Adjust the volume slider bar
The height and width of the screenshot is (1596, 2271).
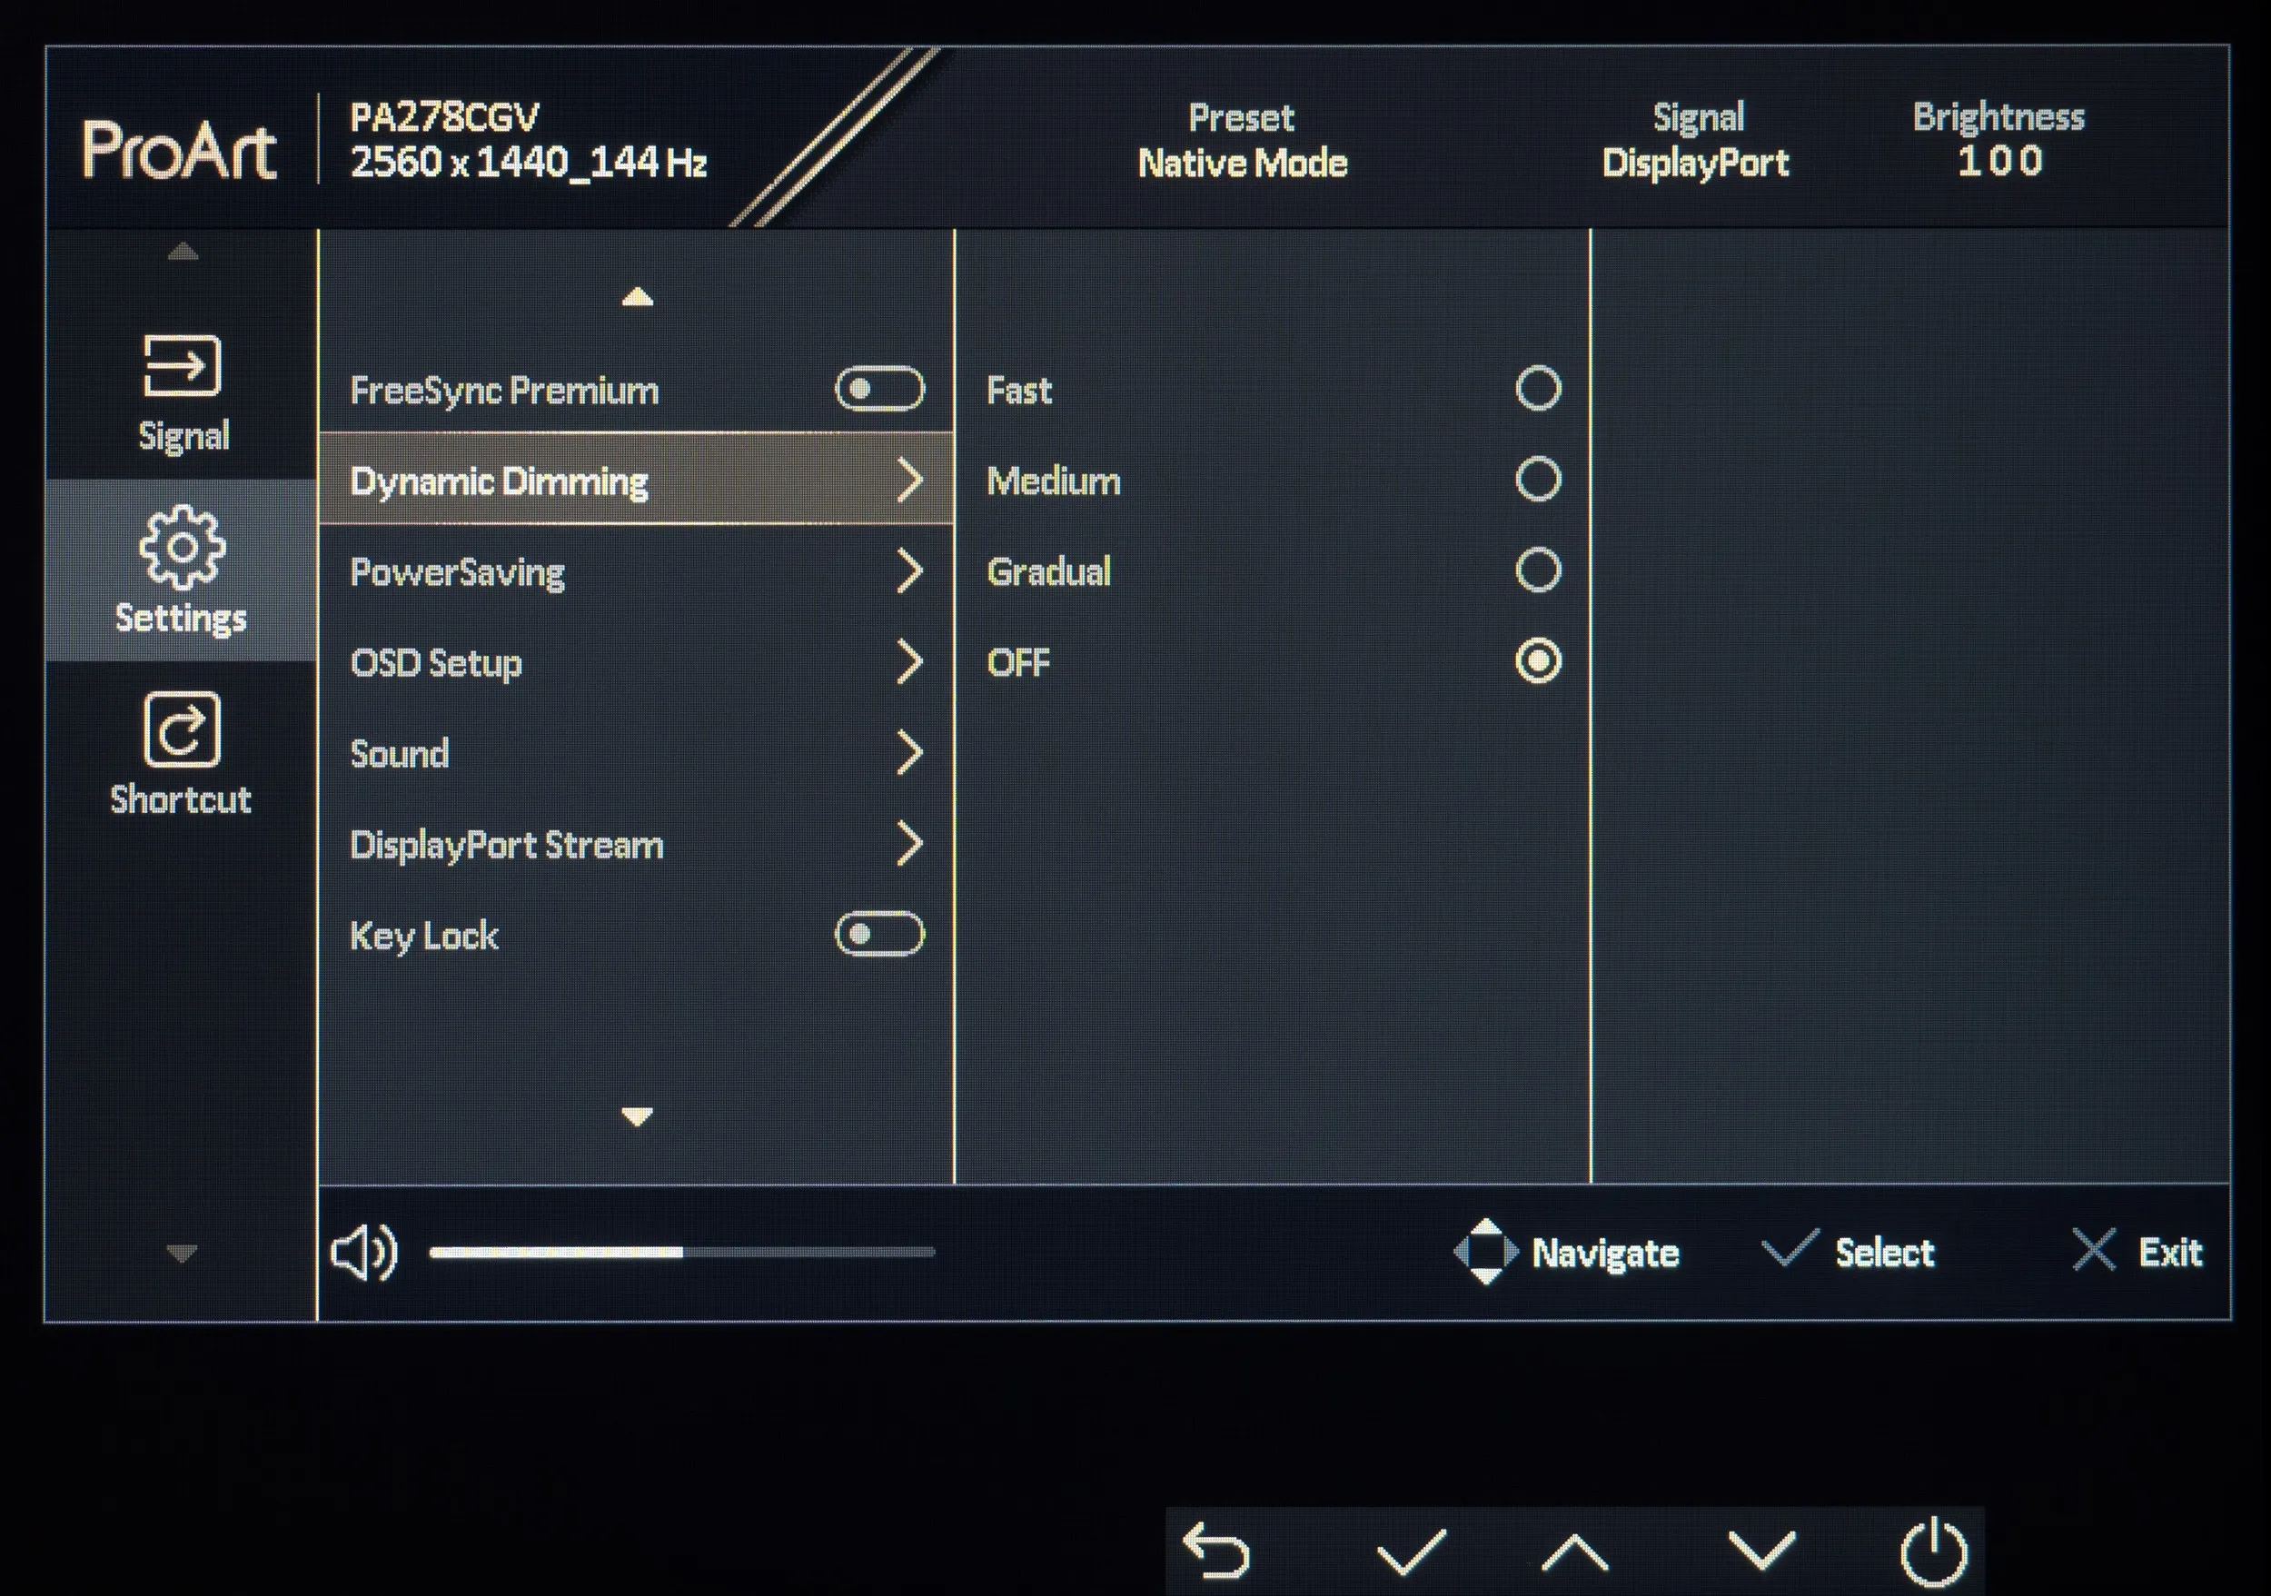click(681, 1252)
